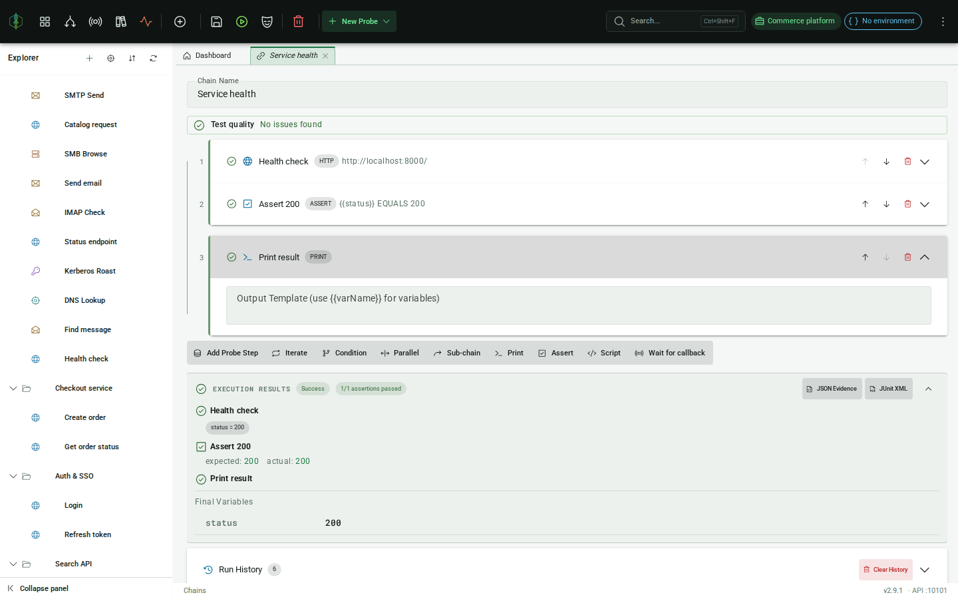This screenshot has height=599, width=958.
Task: Open the activity pulse icon in top toolbar
Action: [x=146, y=21]
